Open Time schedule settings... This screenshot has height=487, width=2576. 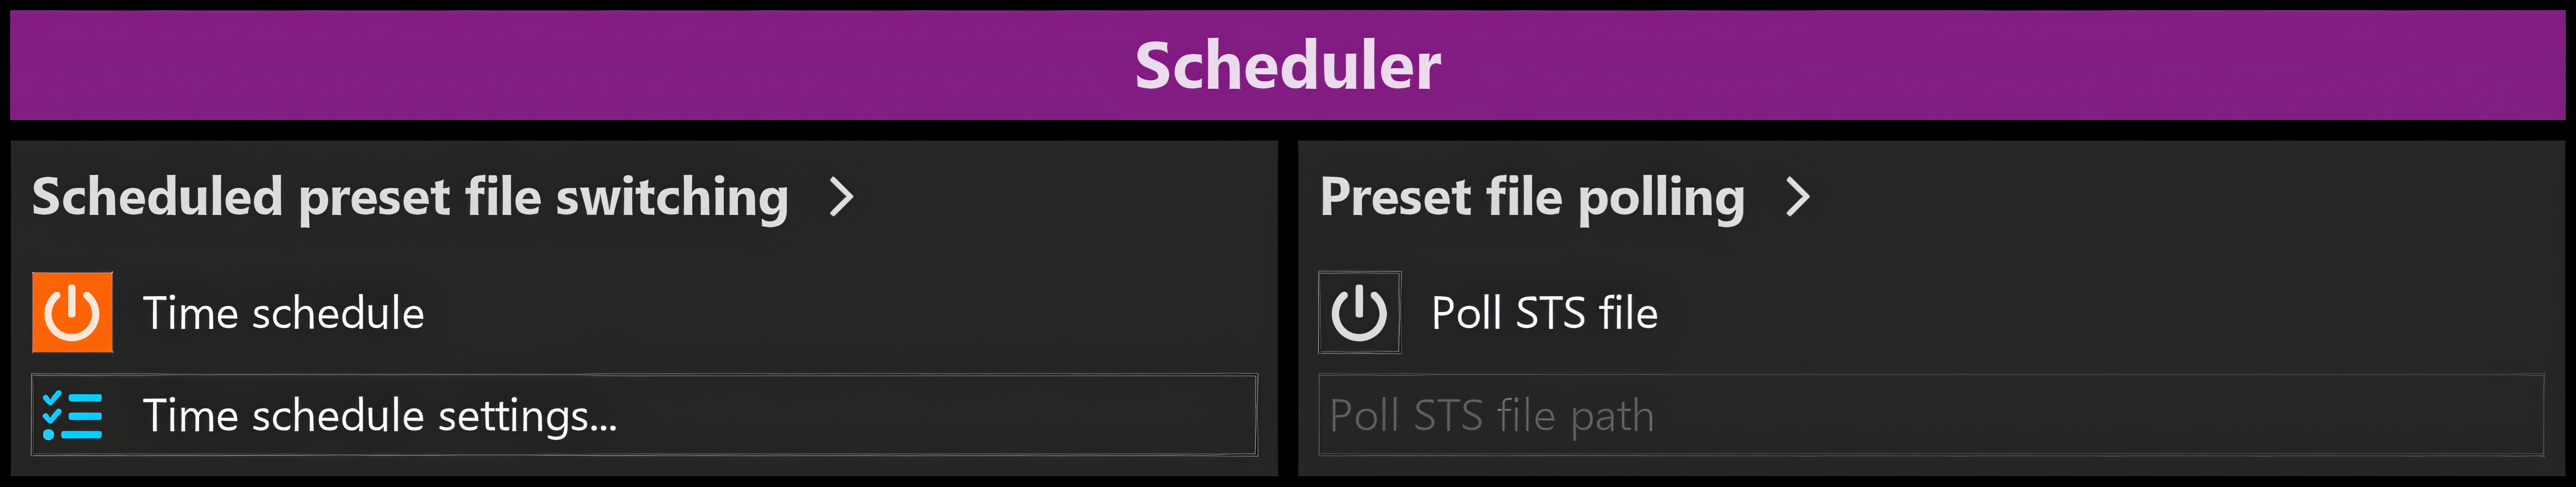click(x=644, y=415)
